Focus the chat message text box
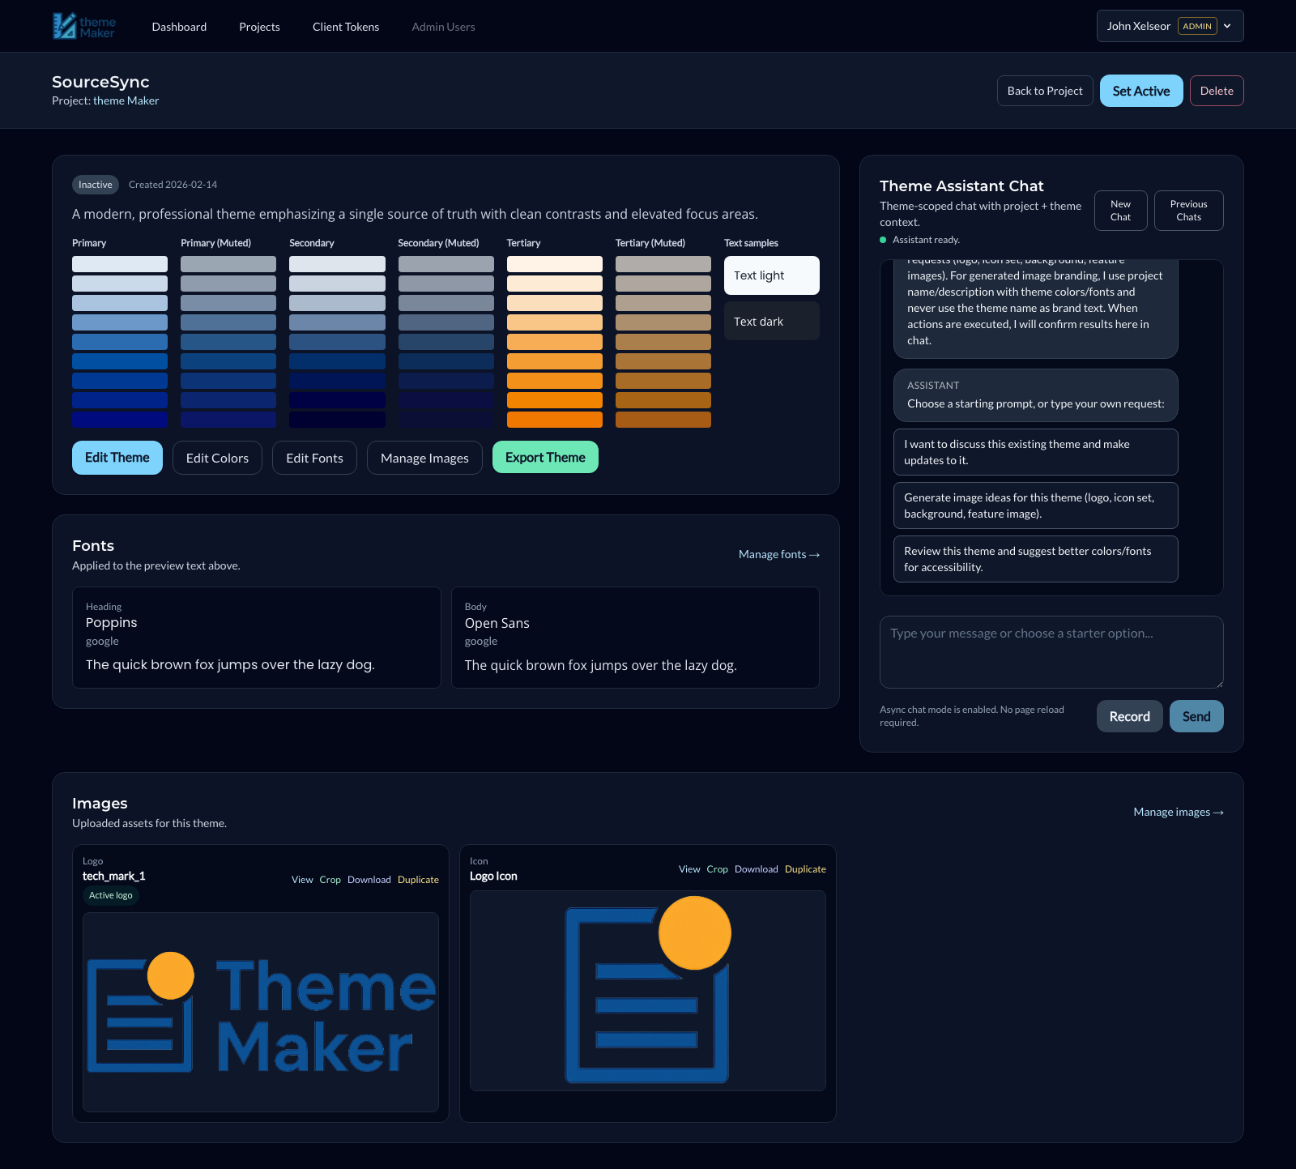1296x1169 pixels. click(x=1051, y=651)
